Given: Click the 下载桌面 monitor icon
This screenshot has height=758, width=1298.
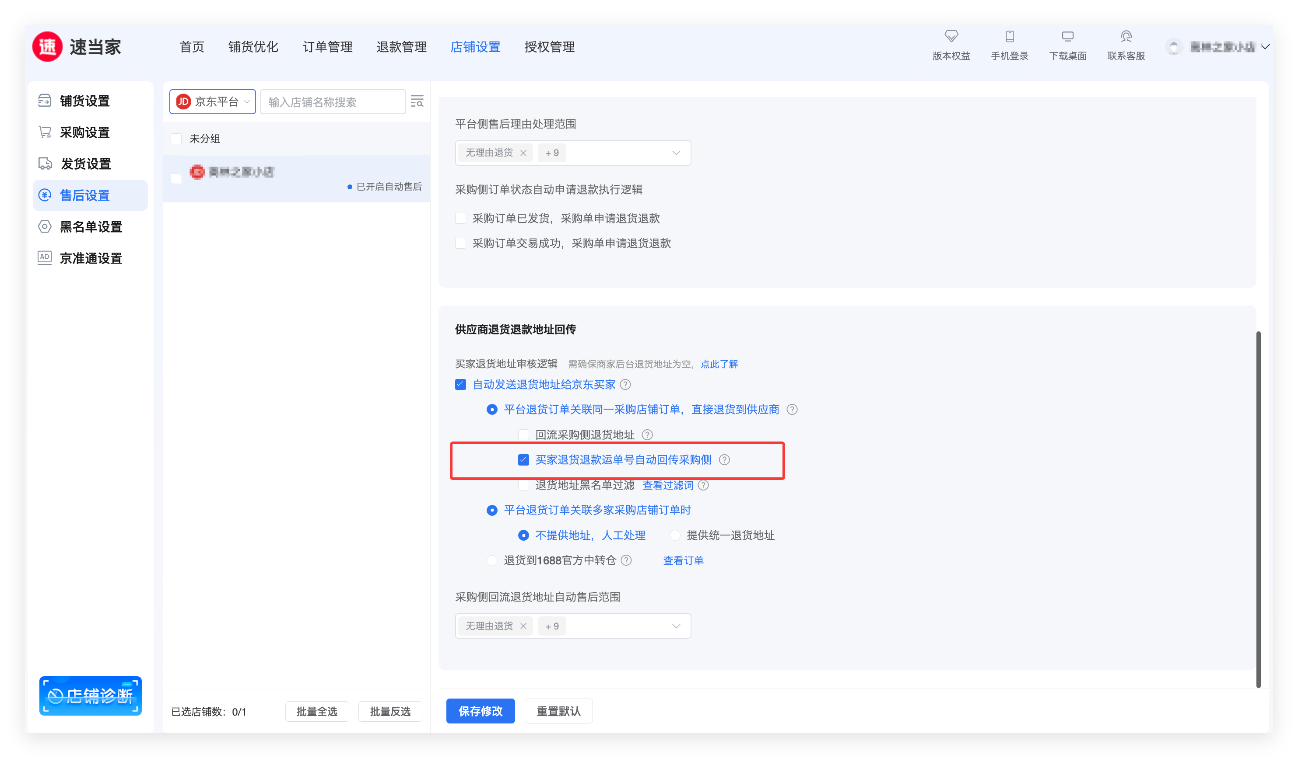Looking at the screenshot, I should pos(1067,37).
